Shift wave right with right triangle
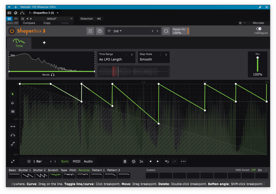This screenshot has height=194, width=276. click(158, 161)
